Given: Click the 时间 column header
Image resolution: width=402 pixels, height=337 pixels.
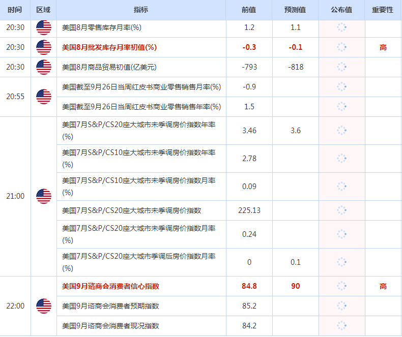Looking at the screenshot, I should pyautogui.click(x=15, y=10).
